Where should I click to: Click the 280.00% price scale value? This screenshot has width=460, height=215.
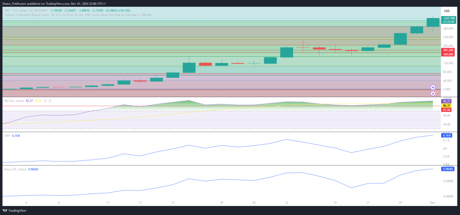tap(449, 28)
